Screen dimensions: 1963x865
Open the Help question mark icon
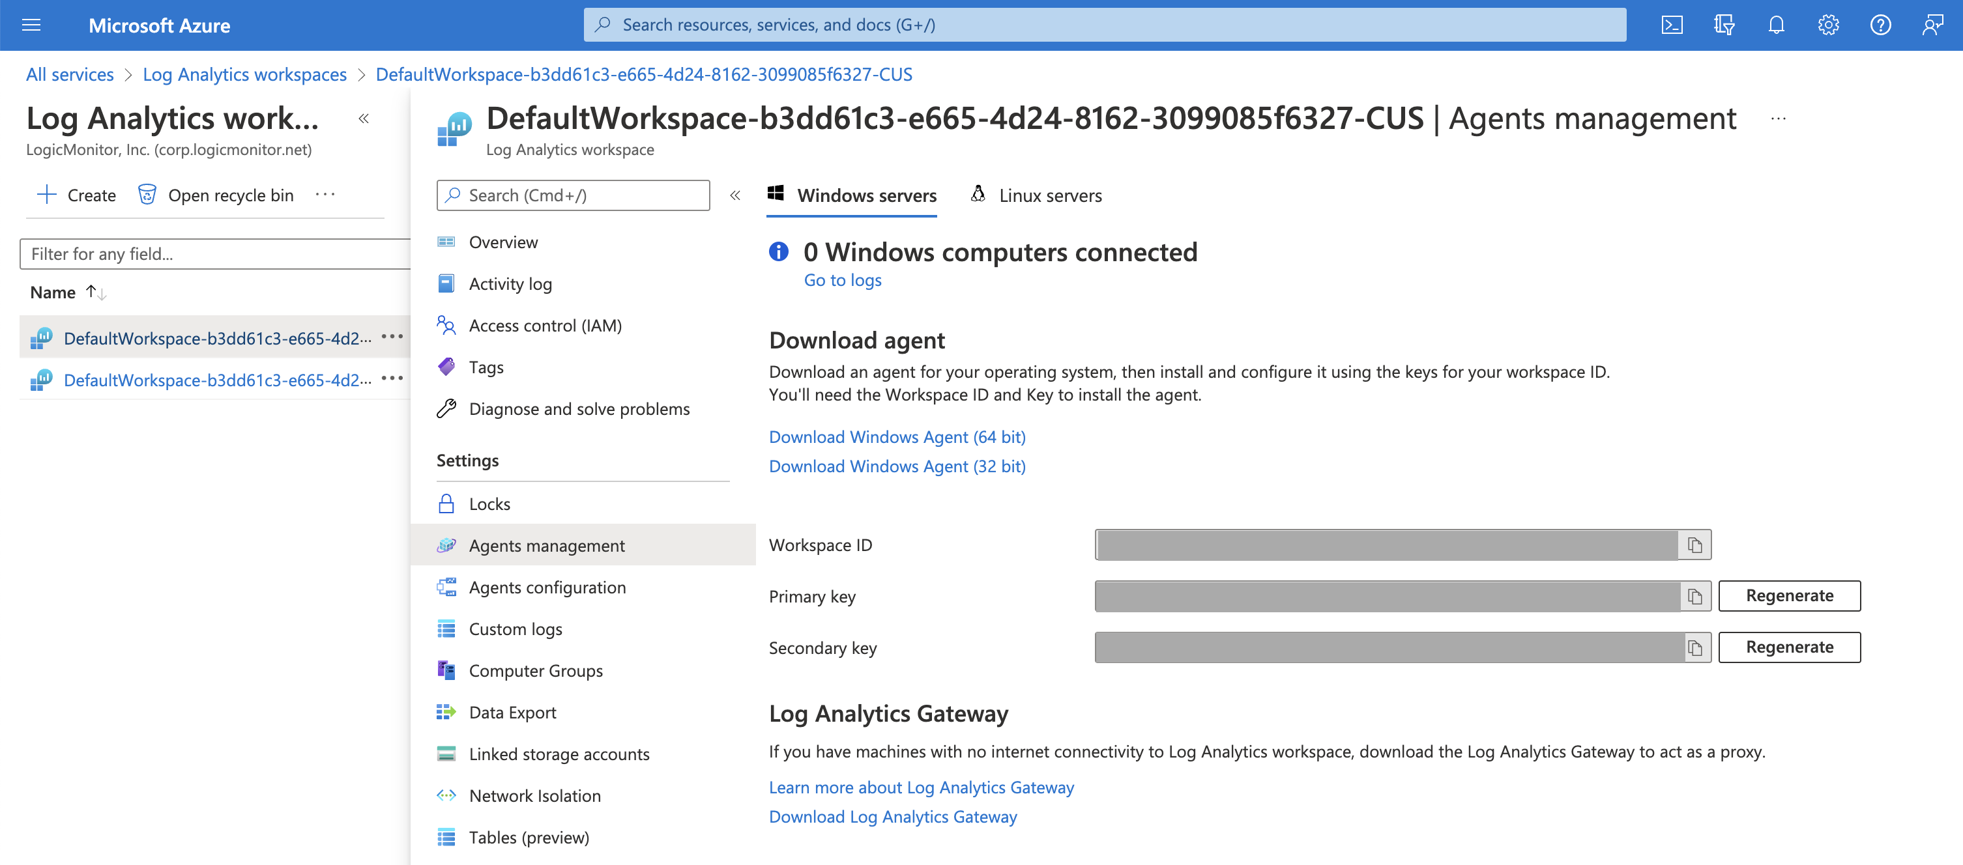[x=1880, y=25]
